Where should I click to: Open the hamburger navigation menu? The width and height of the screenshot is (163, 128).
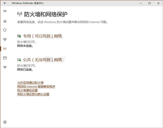pos(5,11)
